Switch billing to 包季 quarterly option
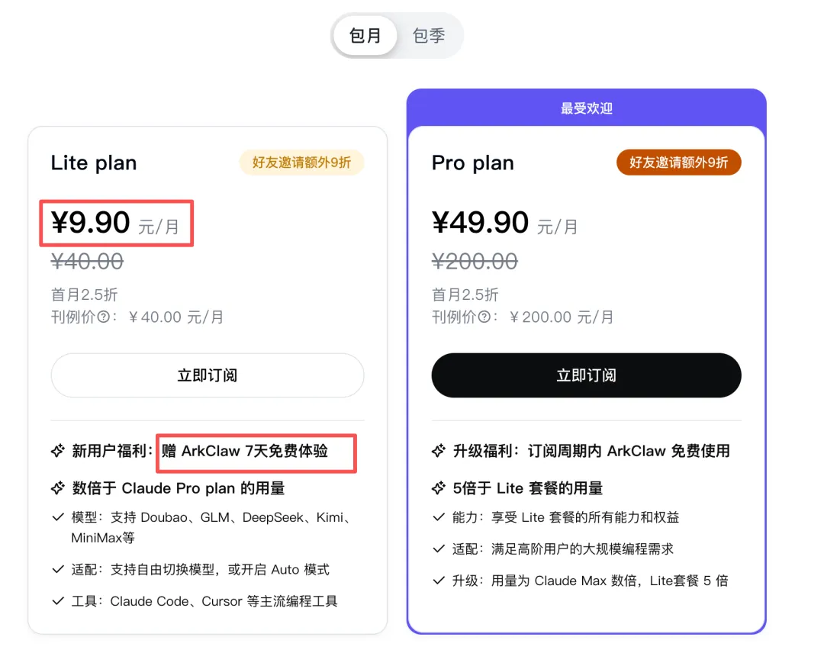The image size is (824, 650). pyautogui.click(x=429, y=36)
